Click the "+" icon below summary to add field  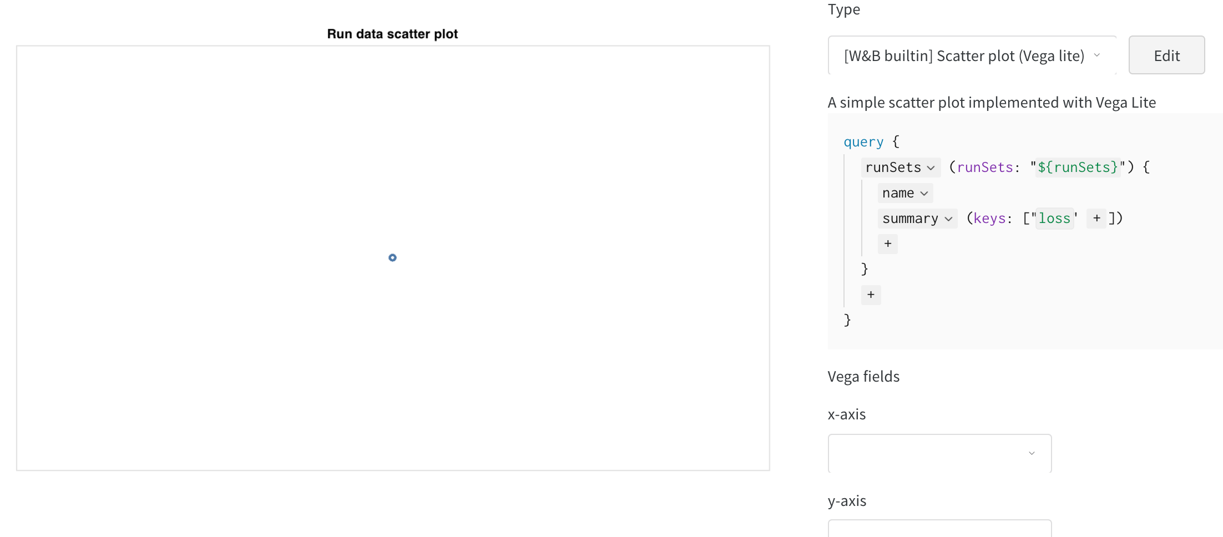coord(887,244)
